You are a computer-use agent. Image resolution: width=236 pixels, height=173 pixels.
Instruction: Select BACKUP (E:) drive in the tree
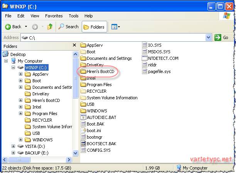click(x=37, y=153)
